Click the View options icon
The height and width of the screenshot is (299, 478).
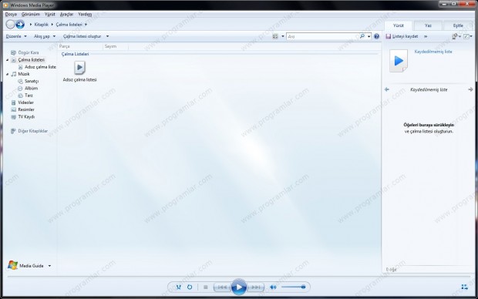[x=275, y=36]
